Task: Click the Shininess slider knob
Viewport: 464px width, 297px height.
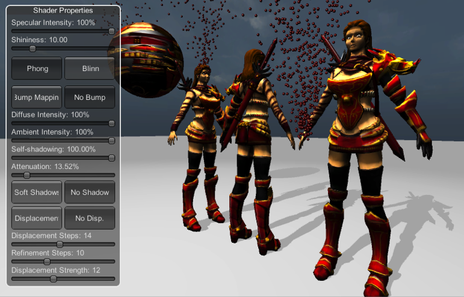Action: click(32, 49)
